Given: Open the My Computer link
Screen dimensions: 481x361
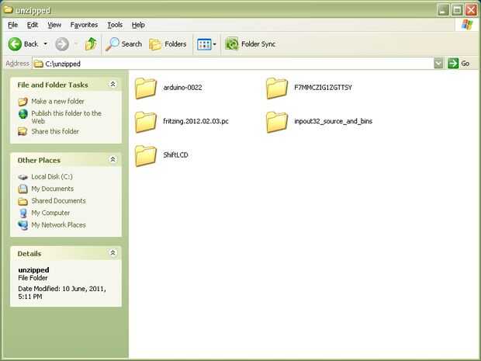Looking at the screenshot, I should [50, 213].
